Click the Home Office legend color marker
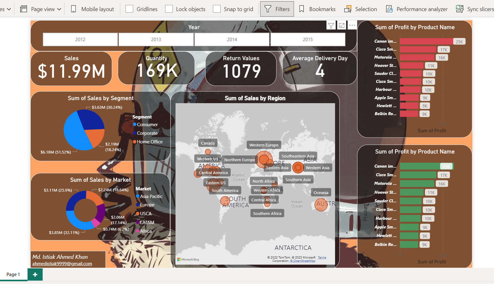This screenshot has height=284, width=494. pos(134,142)
